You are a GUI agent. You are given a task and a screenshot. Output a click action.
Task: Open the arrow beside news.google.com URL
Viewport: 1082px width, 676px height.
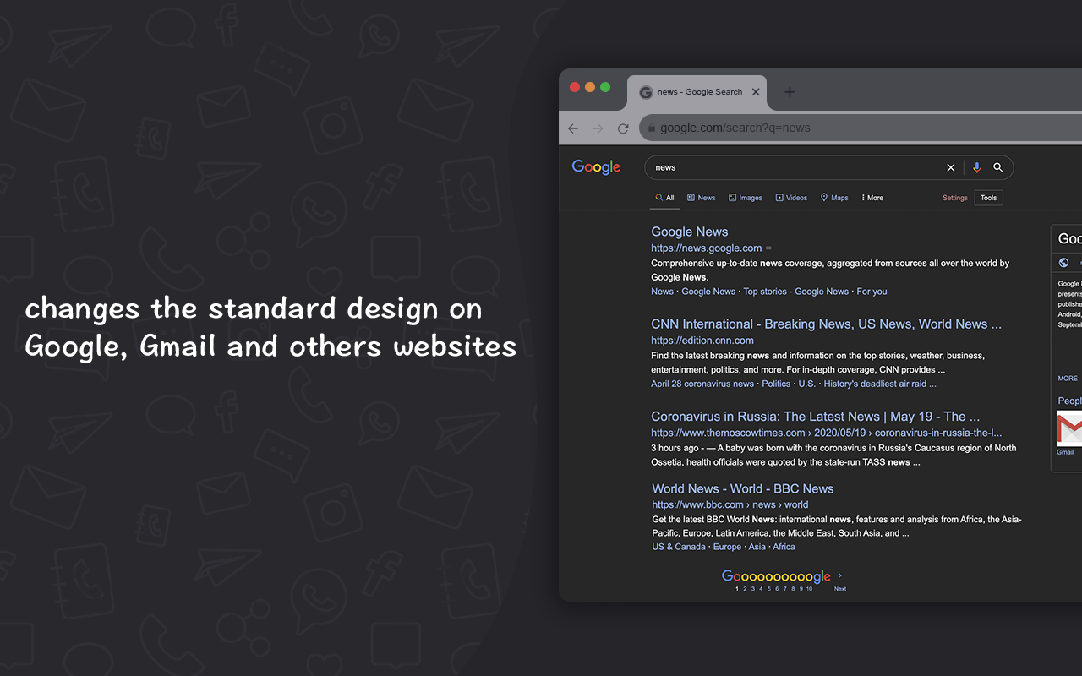(x=768, y=248)
